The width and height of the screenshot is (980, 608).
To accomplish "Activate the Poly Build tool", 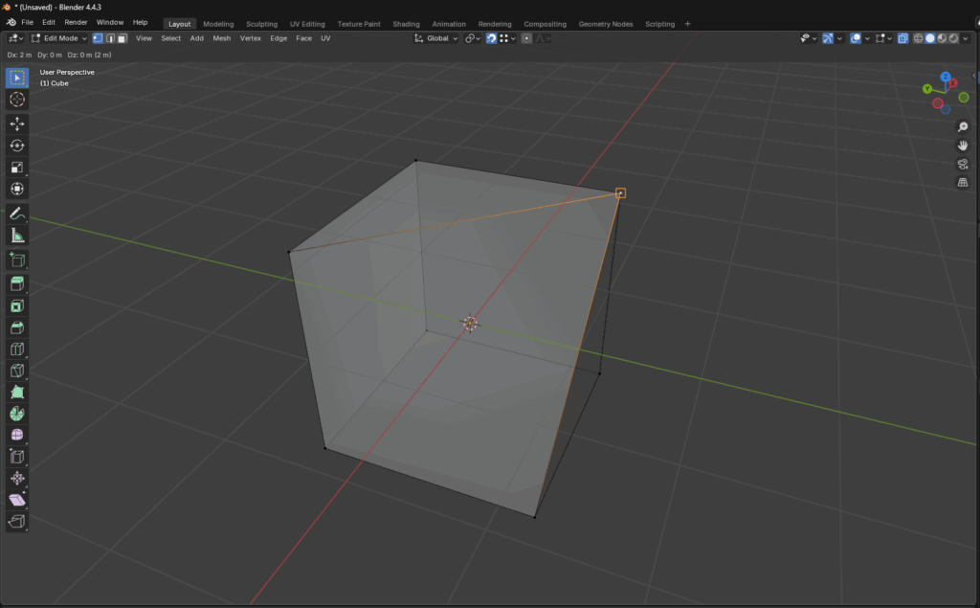I will coord(17,393).
